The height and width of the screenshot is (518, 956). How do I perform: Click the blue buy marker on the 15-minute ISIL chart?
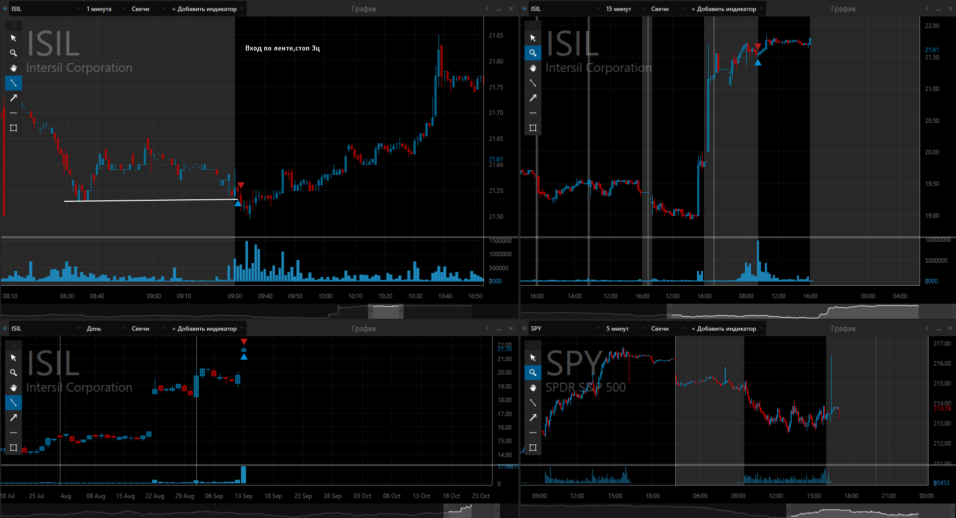click(x=758, y=62)
